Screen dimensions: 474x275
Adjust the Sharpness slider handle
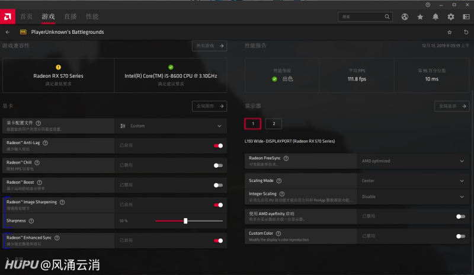[185, 221]
